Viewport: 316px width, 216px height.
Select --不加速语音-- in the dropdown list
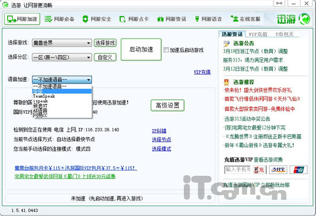tap(62, 86)
